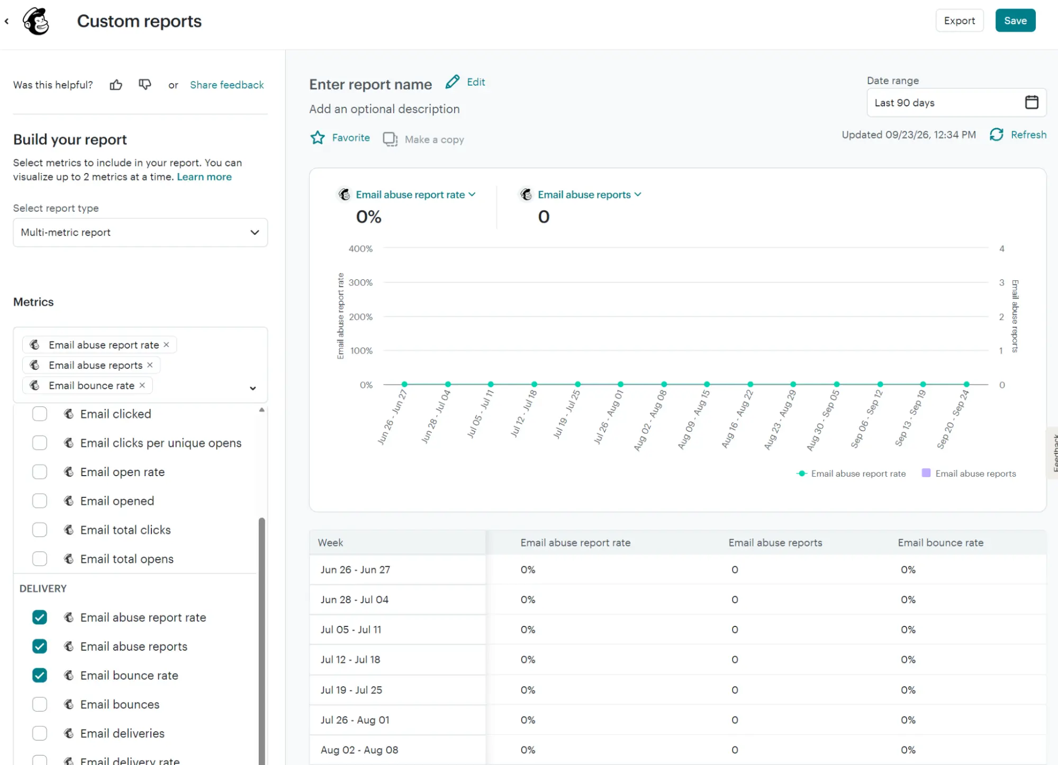
Task: Remove Email abuse report rate chip
Action: (x=166, y=344)
